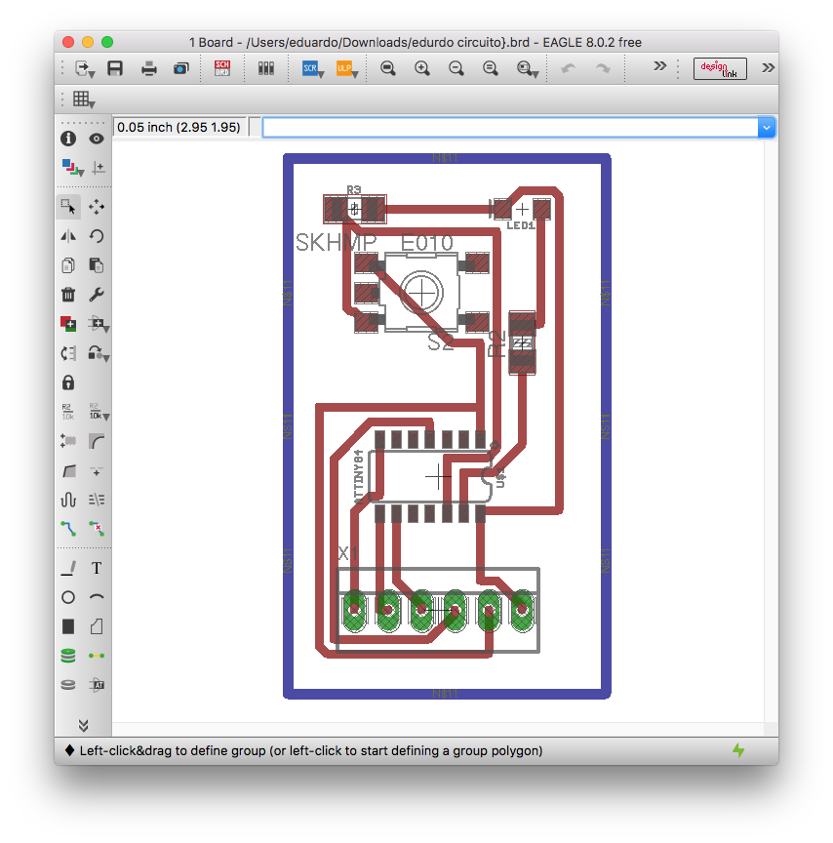Open the designlink button
The width and height of the screenshot is (833, 843).
[720, 69]
